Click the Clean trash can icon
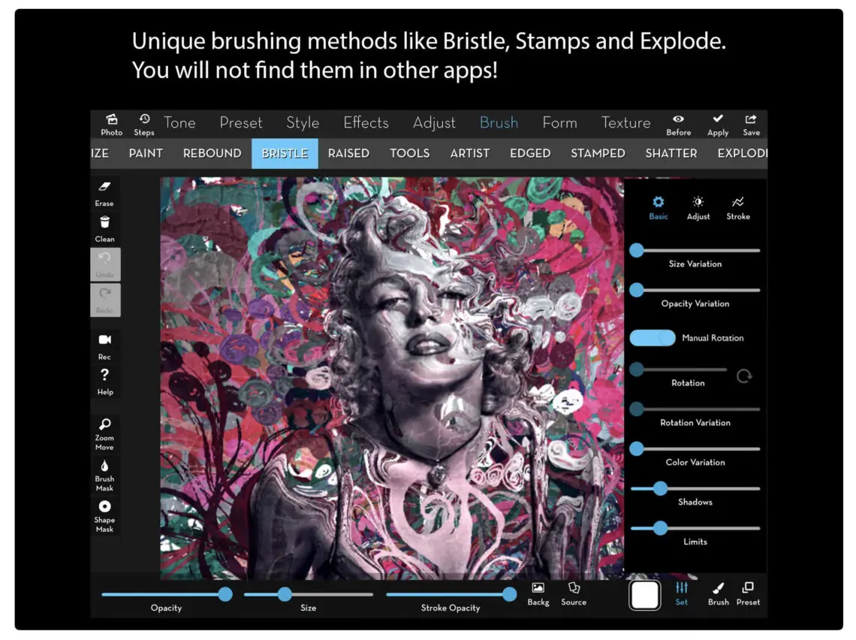The height and width of the screenshot is (640, 856). (x=104, y=228)
